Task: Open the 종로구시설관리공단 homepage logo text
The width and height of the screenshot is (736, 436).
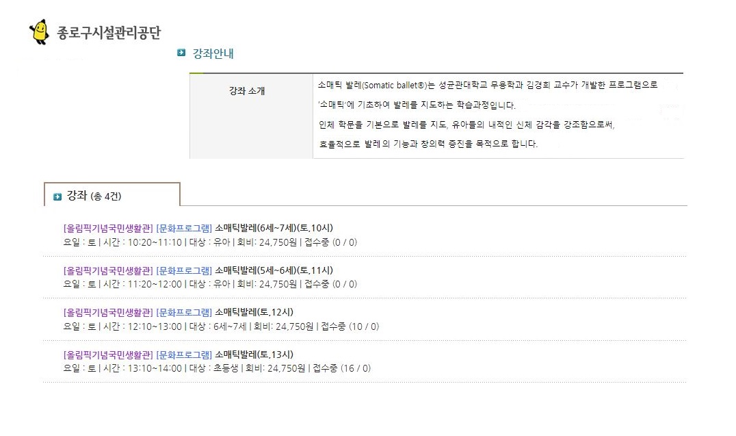Action: tap(109, 33)
